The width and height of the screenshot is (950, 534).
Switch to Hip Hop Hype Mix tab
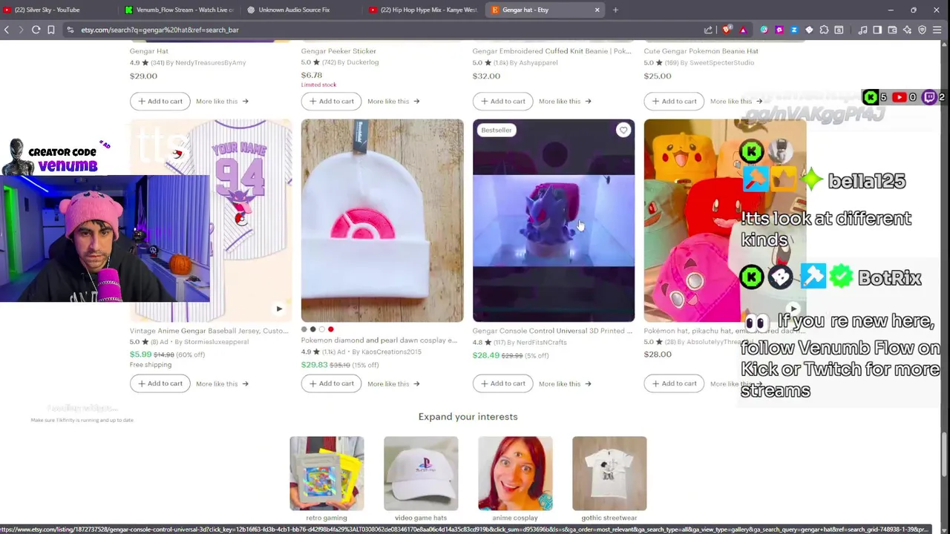(423, 10)
